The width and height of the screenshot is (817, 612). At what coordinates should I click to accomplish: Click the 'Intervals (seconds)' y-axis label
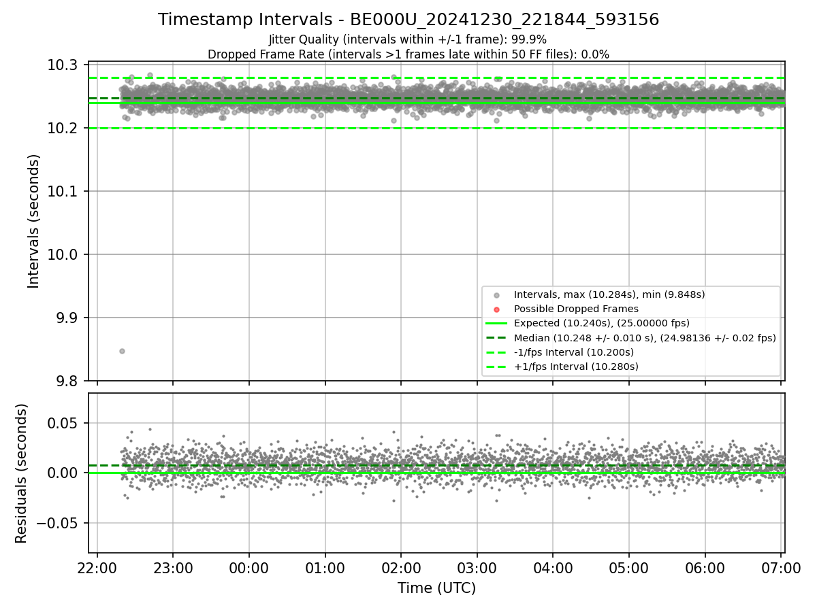34,221
